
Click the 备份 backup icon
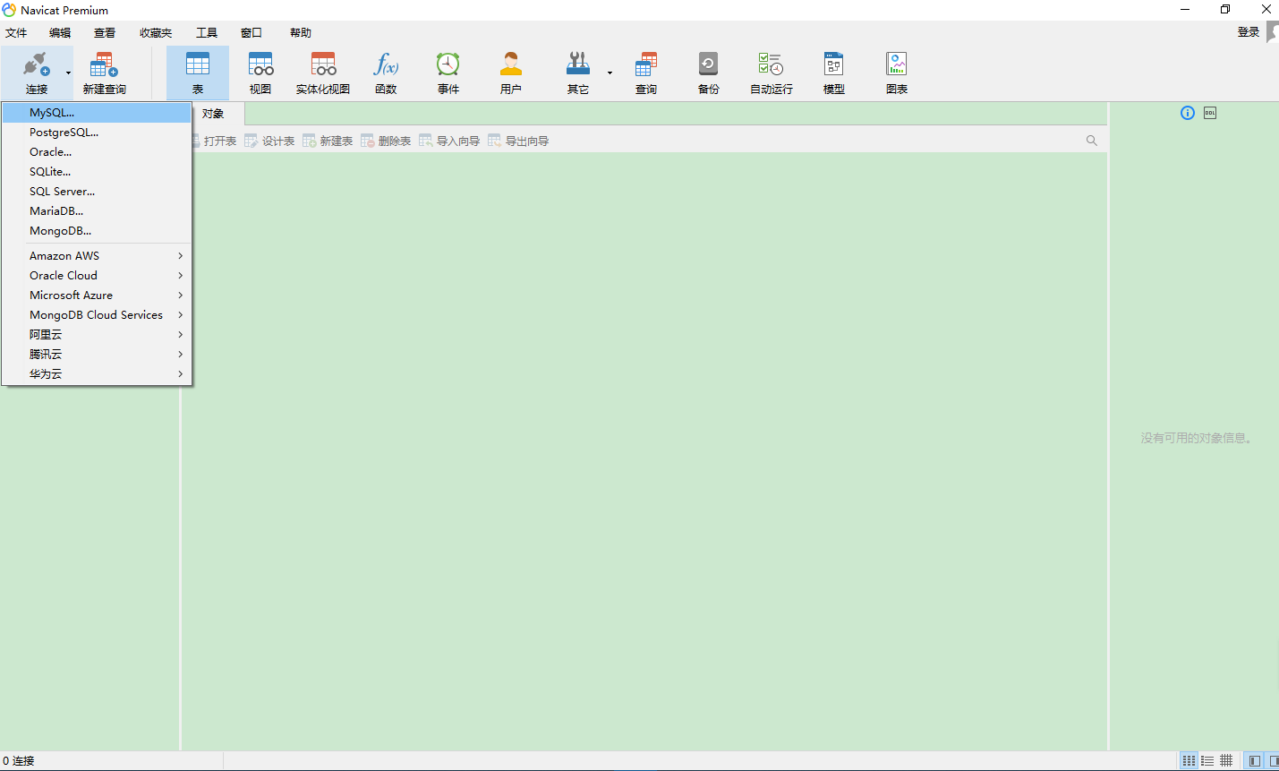coord(709,64)
